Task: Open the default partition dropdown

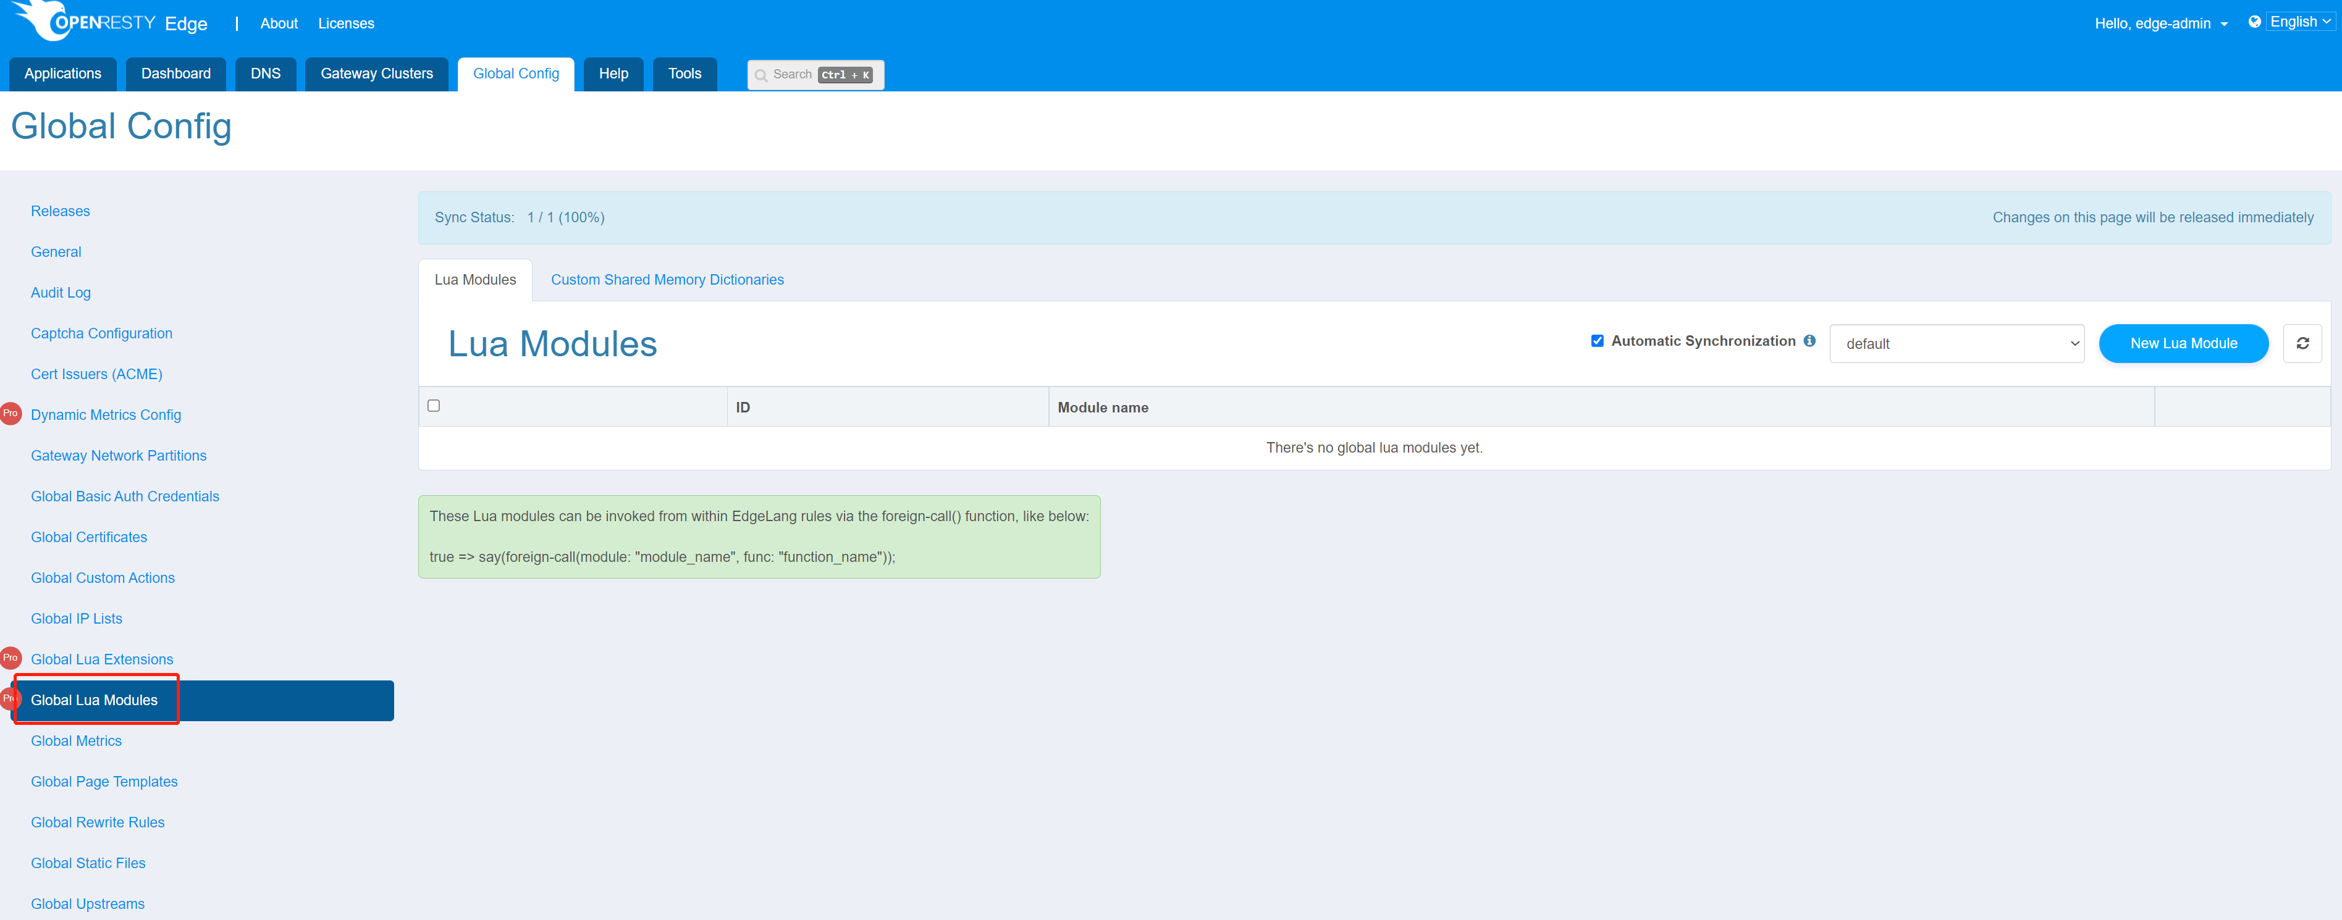Action: 1957,344
